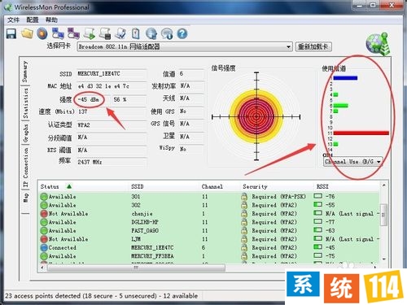Click the info bubble toolbar icon

[x=167, y=33]
